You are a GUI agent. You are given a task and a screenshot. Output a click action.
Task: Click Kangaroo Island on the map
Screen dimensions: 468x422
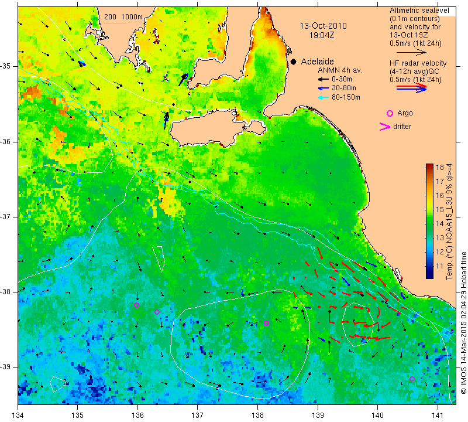tap(209, 128)
